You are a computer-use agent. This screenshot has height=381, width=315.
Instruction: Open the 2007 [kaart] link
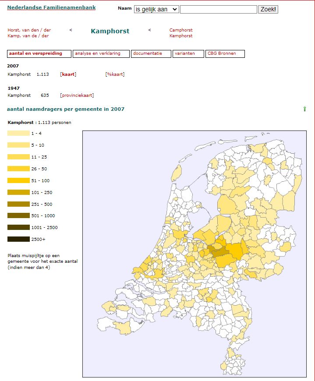(x=68, y=74)
